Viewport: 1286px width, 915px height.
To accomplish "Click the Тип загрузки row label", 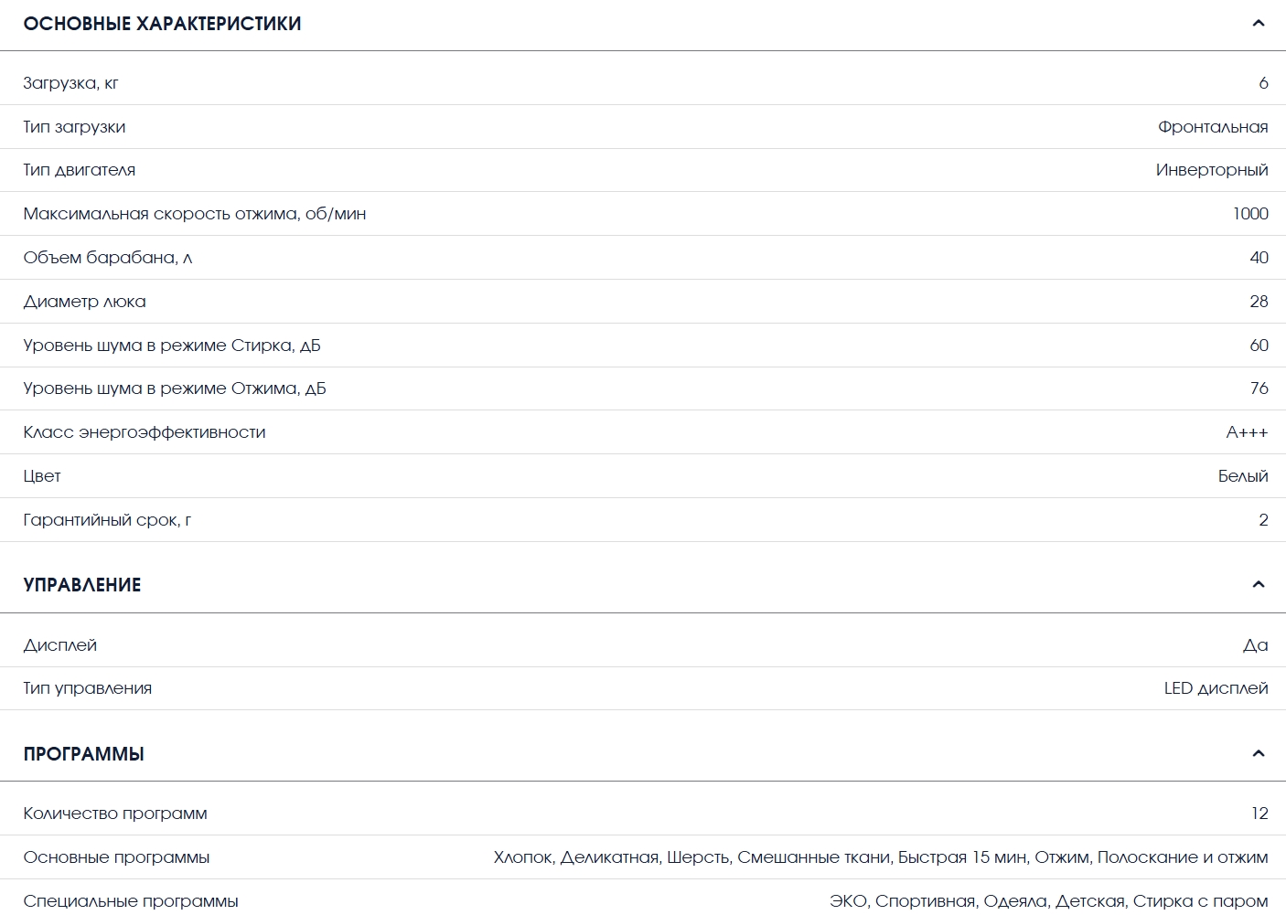I will point(74,127).
